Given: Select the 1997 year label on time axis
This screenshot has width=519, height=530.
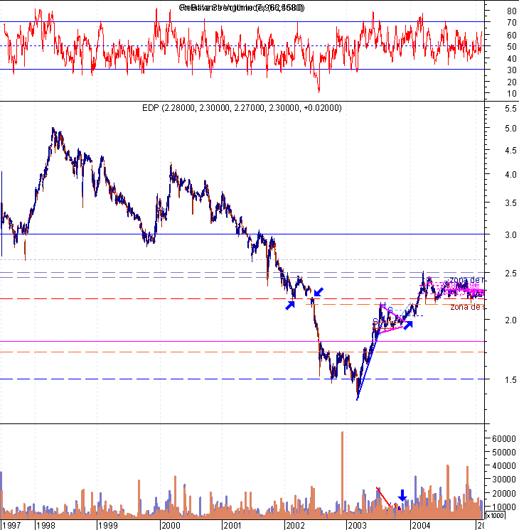Looking at the screenshot, I should (11, 525).
